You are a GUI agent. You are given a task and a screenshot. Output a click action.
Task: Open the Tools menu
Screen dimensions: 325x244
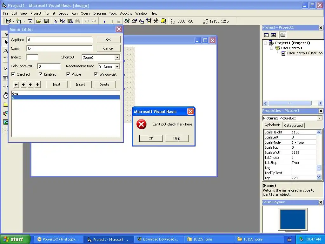tap(113, 13)
